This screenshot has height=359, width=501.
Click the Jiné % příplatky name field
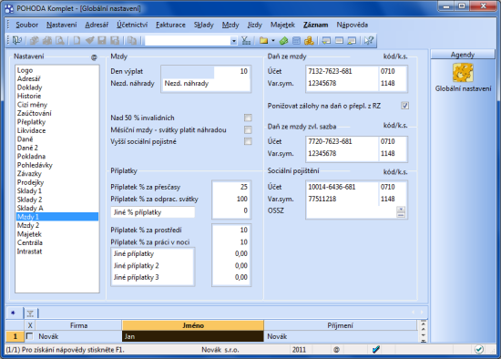pyautogui.click(x=153, y=212)
